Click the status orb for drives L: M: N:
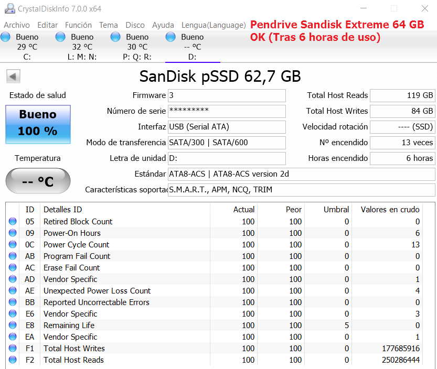Screen dimensions: 437x369 point(60,37)
